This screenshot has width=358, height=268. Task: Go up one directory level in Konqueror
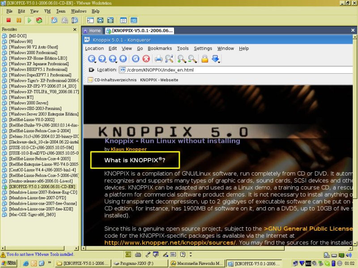[x=113, y=59]
